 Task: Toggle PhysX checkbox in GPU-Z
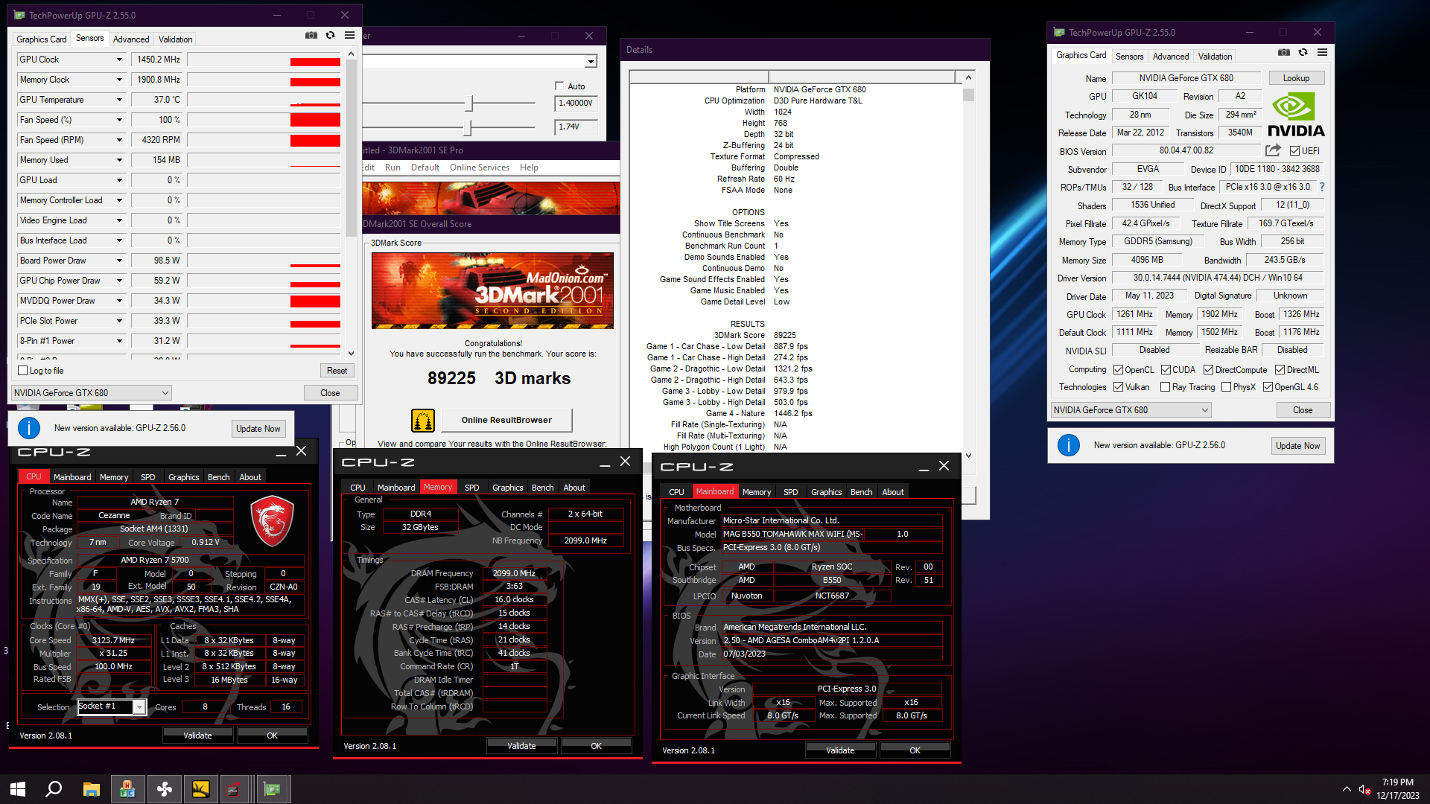[1226, 387]
